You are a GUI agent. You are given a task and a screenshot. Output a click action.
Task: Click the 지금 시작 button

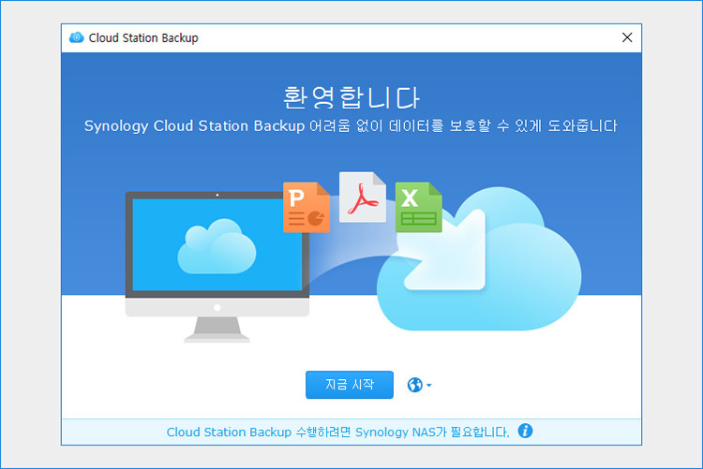tap(350, 385)
